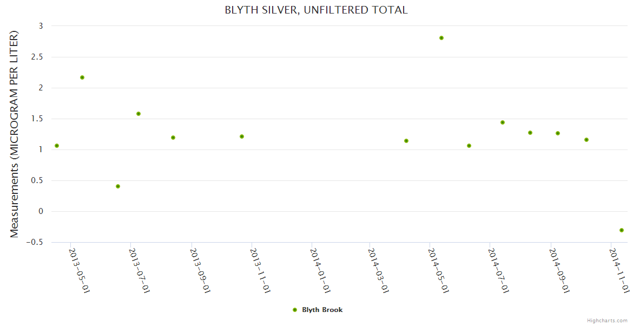The image size is (633, 325).
Task: Click the green Blyth Brook legend marker
Action: click(295, 310)
